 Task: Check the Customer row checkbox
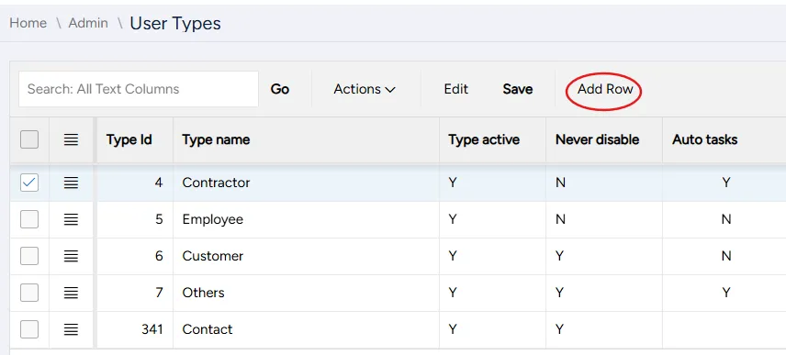point(29,256)
